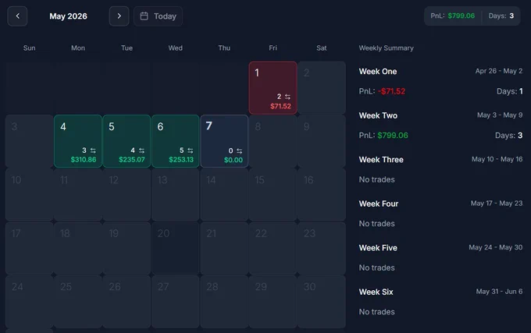Viewport: 531px width, 333px height.
Task: Open the May 5 day cell
Action: tap(127, 141)
